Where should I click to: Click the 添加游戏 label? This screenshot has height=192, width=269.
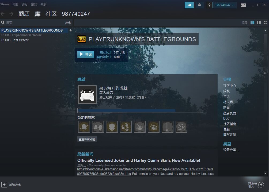[14, 185]
